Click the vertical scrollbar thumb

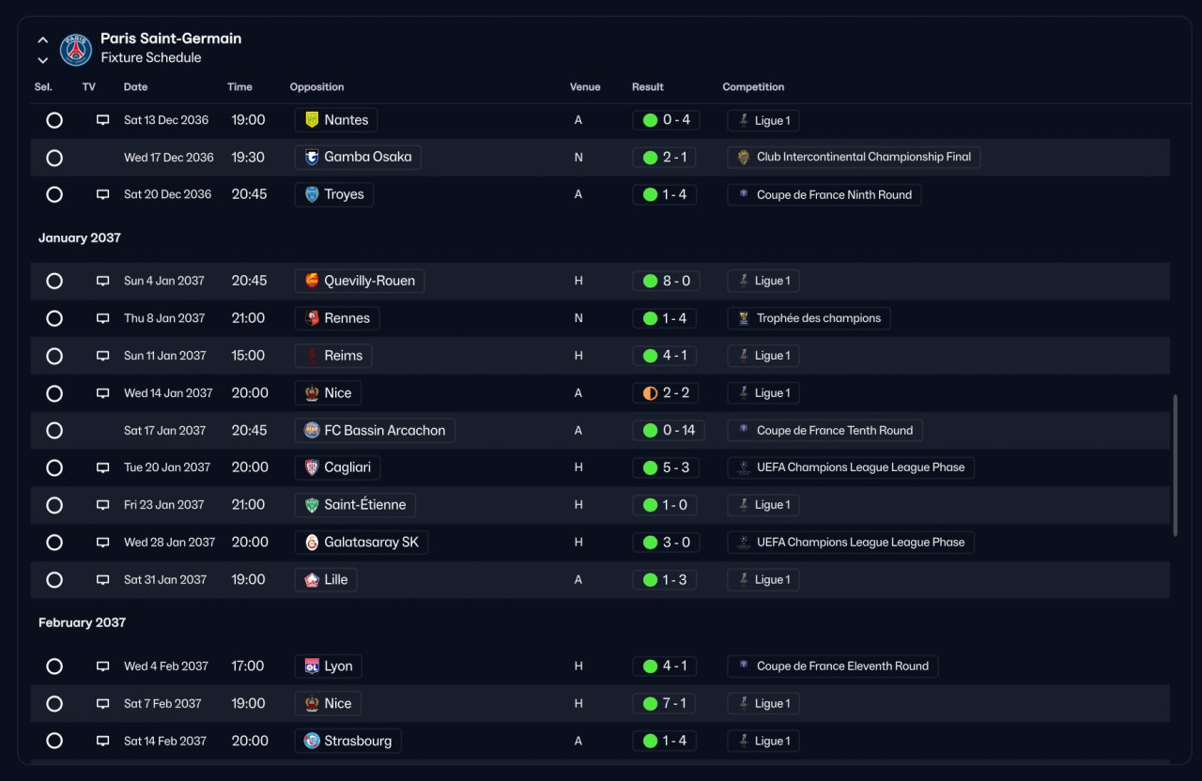pyautogui.click(x=1175, y=466)
